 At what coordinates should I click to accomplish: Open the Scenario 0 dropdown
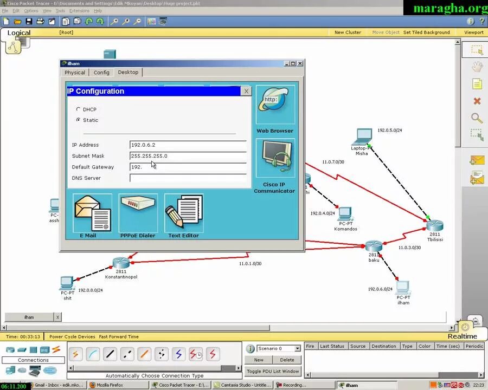[298, 348]
